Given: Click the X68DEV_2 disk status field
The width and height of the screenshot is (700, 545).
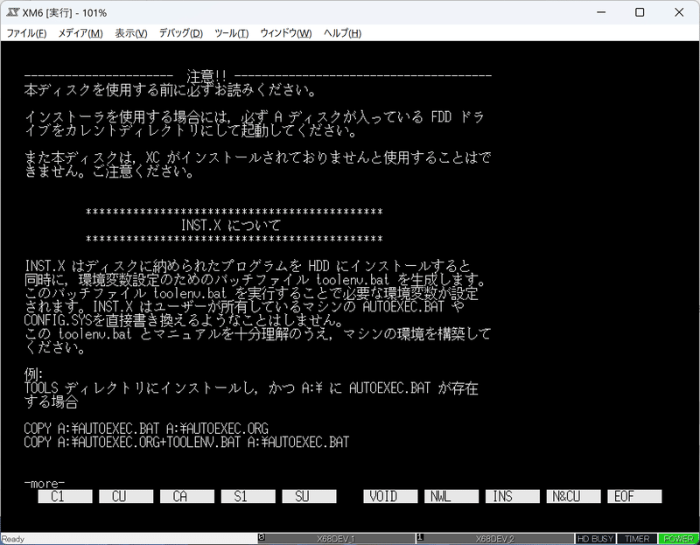Looking at the screenshot, I should (494, 539).
